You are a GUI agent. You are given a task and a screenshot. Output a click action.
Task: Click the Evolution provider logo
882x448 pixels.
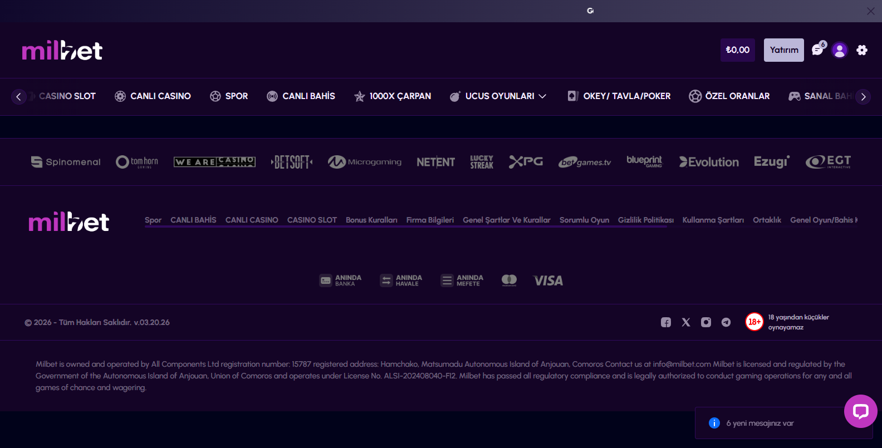pos(709,162)
